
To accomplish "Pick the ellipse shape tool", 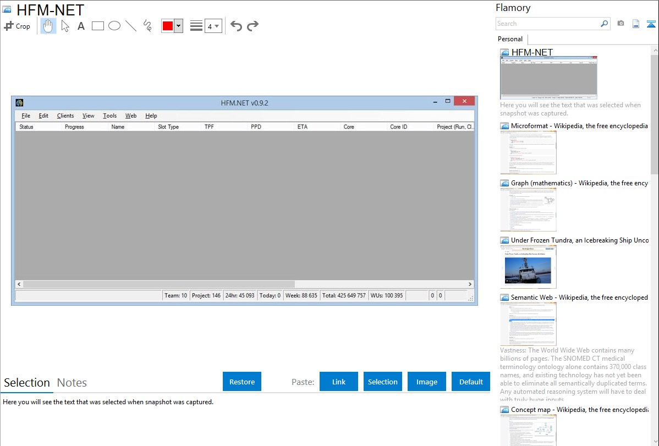I will tap(114, 26).
